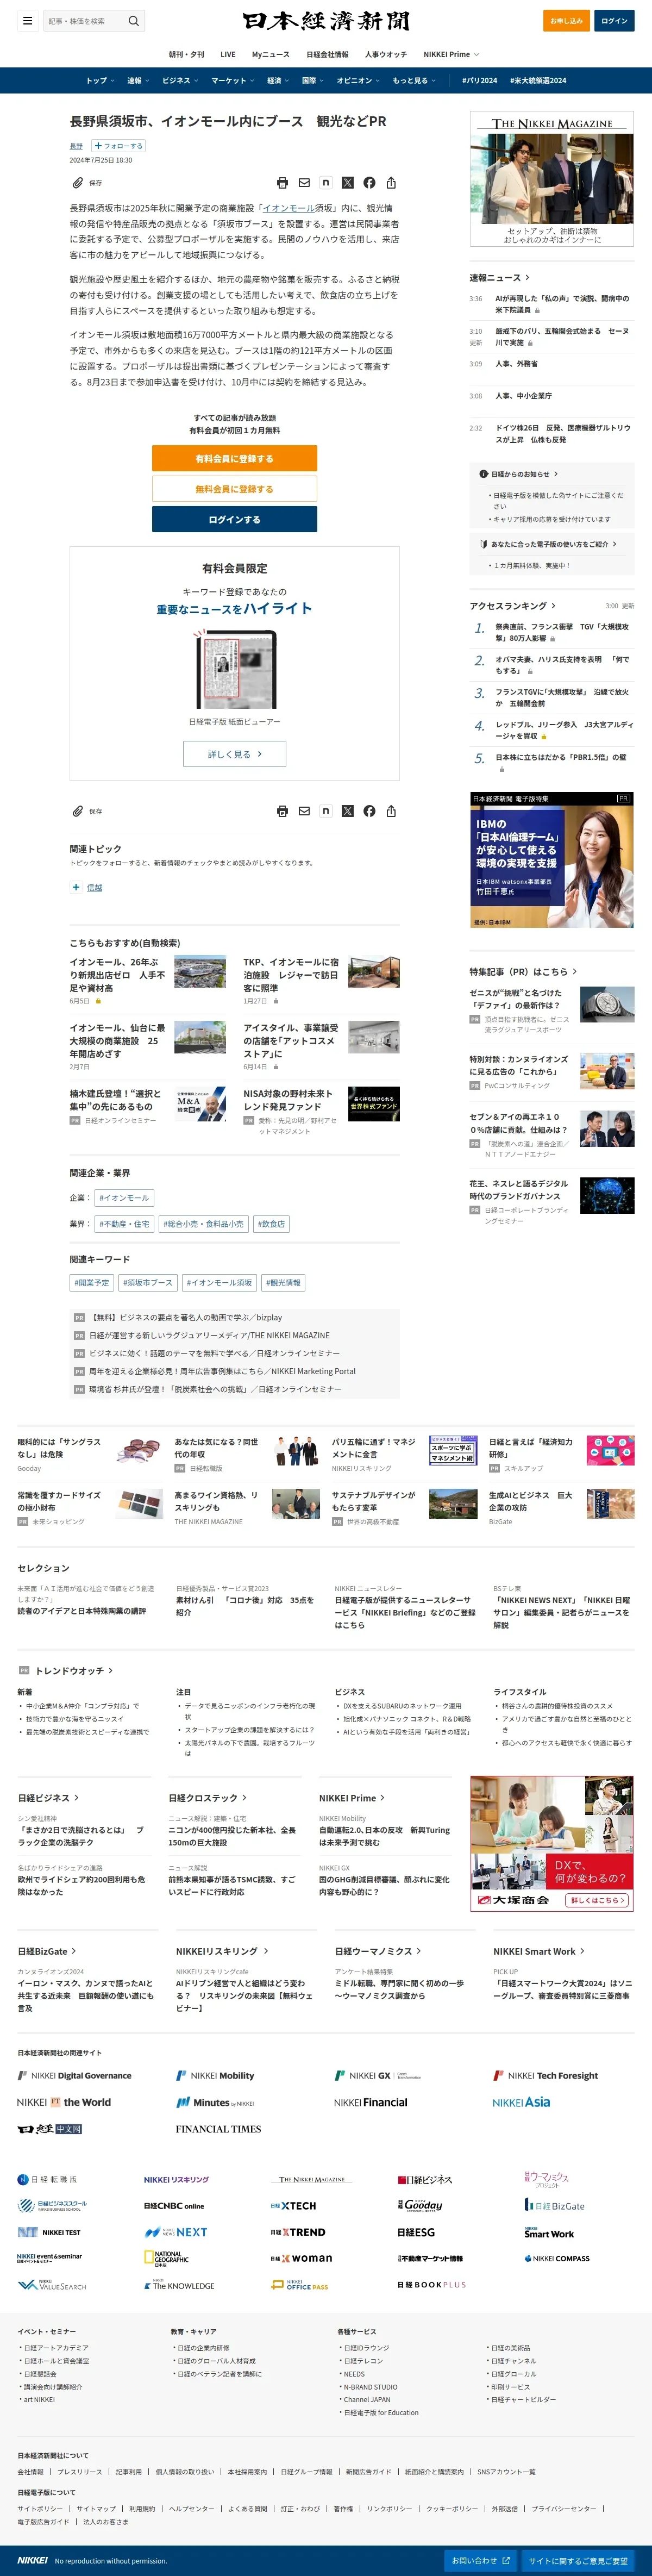Open the アクセスランキング section heading

click(512, 606)
